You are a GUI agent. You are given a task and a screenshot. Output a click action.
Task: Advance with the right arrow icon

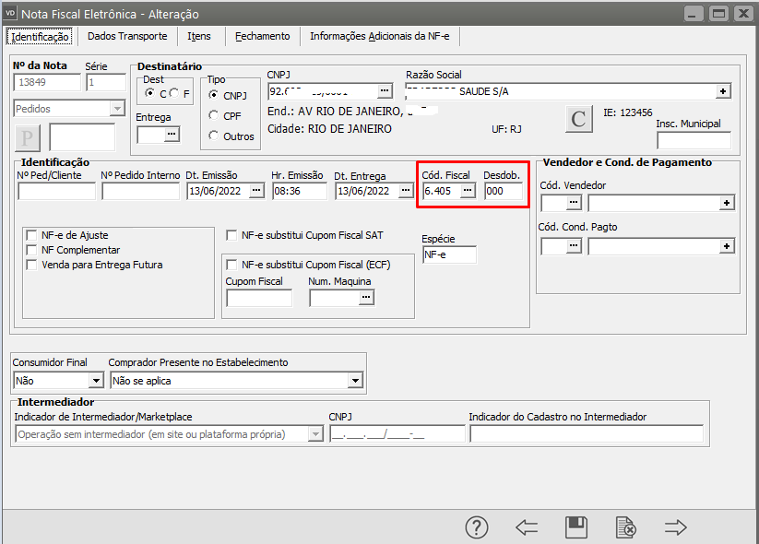pyautogui.click(x=676, y=527)
